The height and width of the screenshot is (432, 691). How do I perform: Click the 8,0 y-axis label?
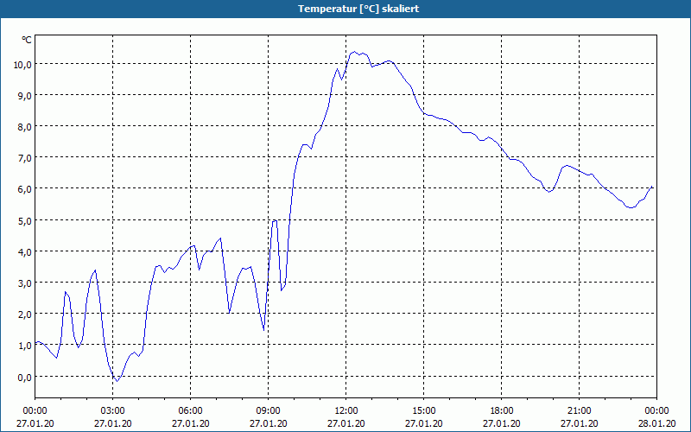(25, 127)
